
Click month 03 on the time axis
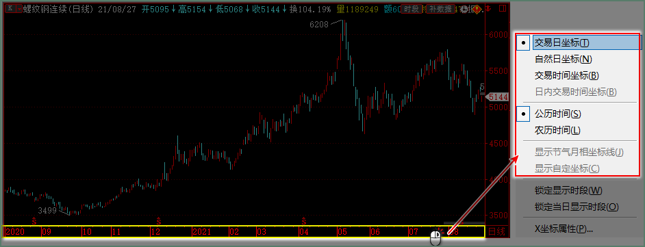tap(262, 232)
